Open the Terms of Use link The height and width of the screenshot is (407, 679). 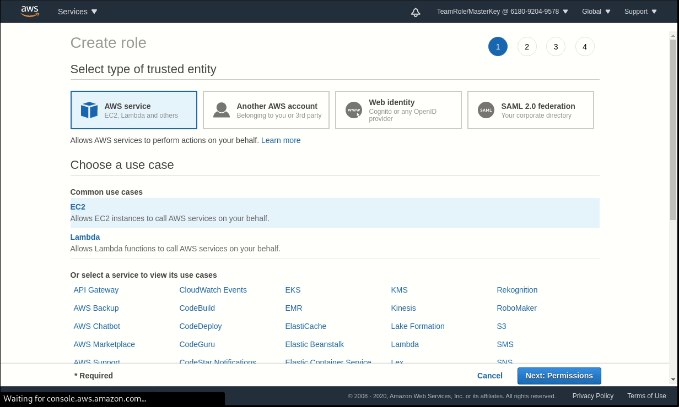coord(646,396)
